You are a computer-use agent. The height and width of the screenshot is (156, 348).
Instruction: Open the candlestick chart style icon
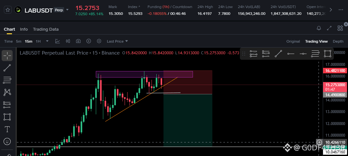coord(68,41)
